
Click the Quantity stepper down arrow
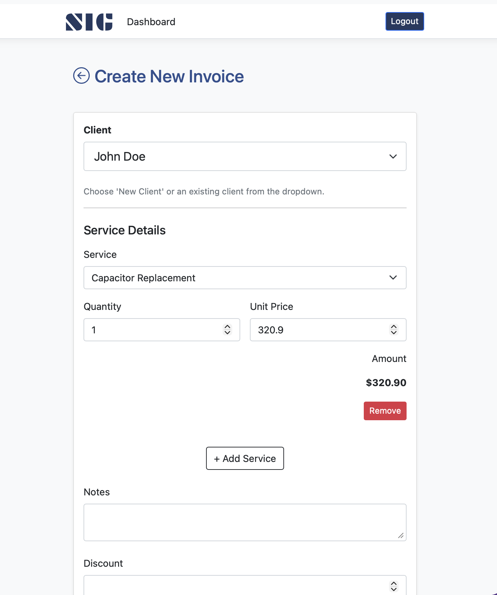point(227,333)
